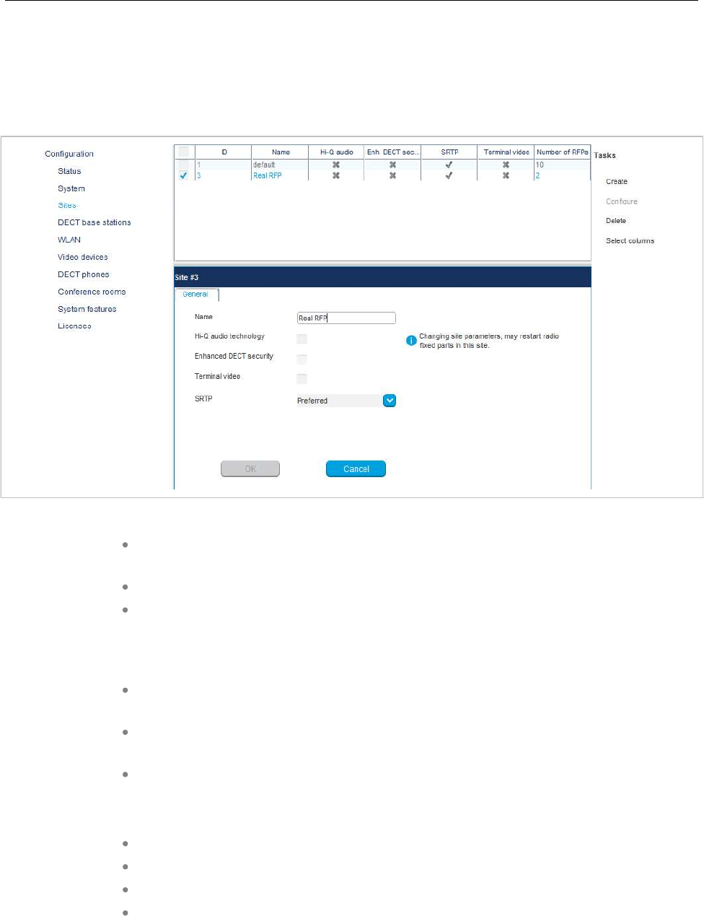704x916 pixels.
Task: Click Hi-Q audio cross in default row
Action: pyautogui.click(x=336, y=165)
